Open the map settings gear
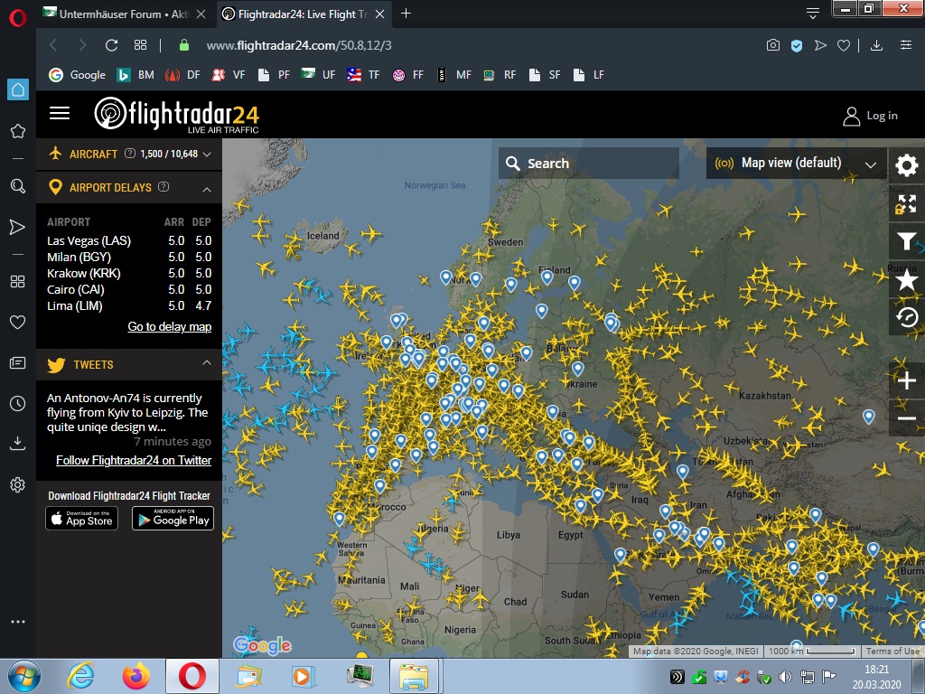925x694 pixels. [907, 165]
